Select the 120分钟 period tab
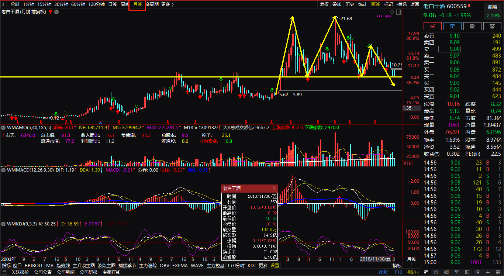Screen dimensions: 504x276 click(x=96, y=4)
